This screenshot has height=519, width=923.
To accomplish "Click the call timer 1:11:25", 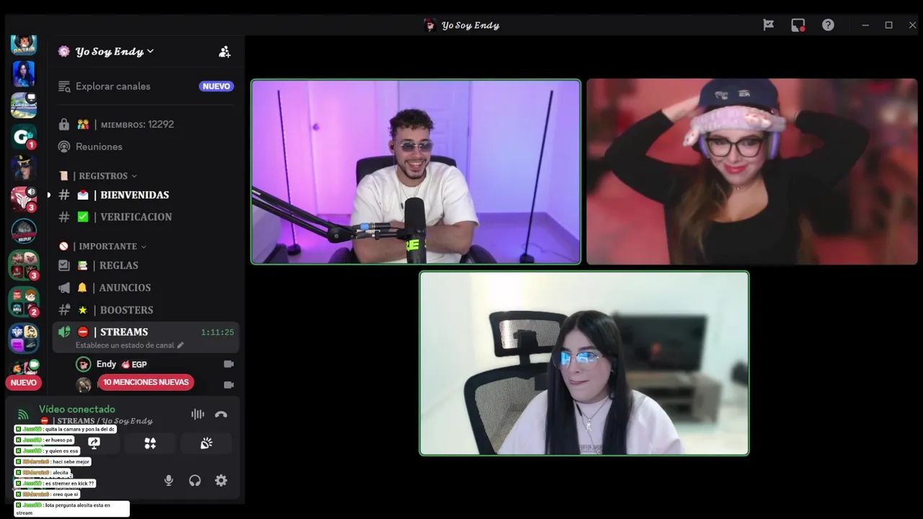I will click(x=217, y=332).
